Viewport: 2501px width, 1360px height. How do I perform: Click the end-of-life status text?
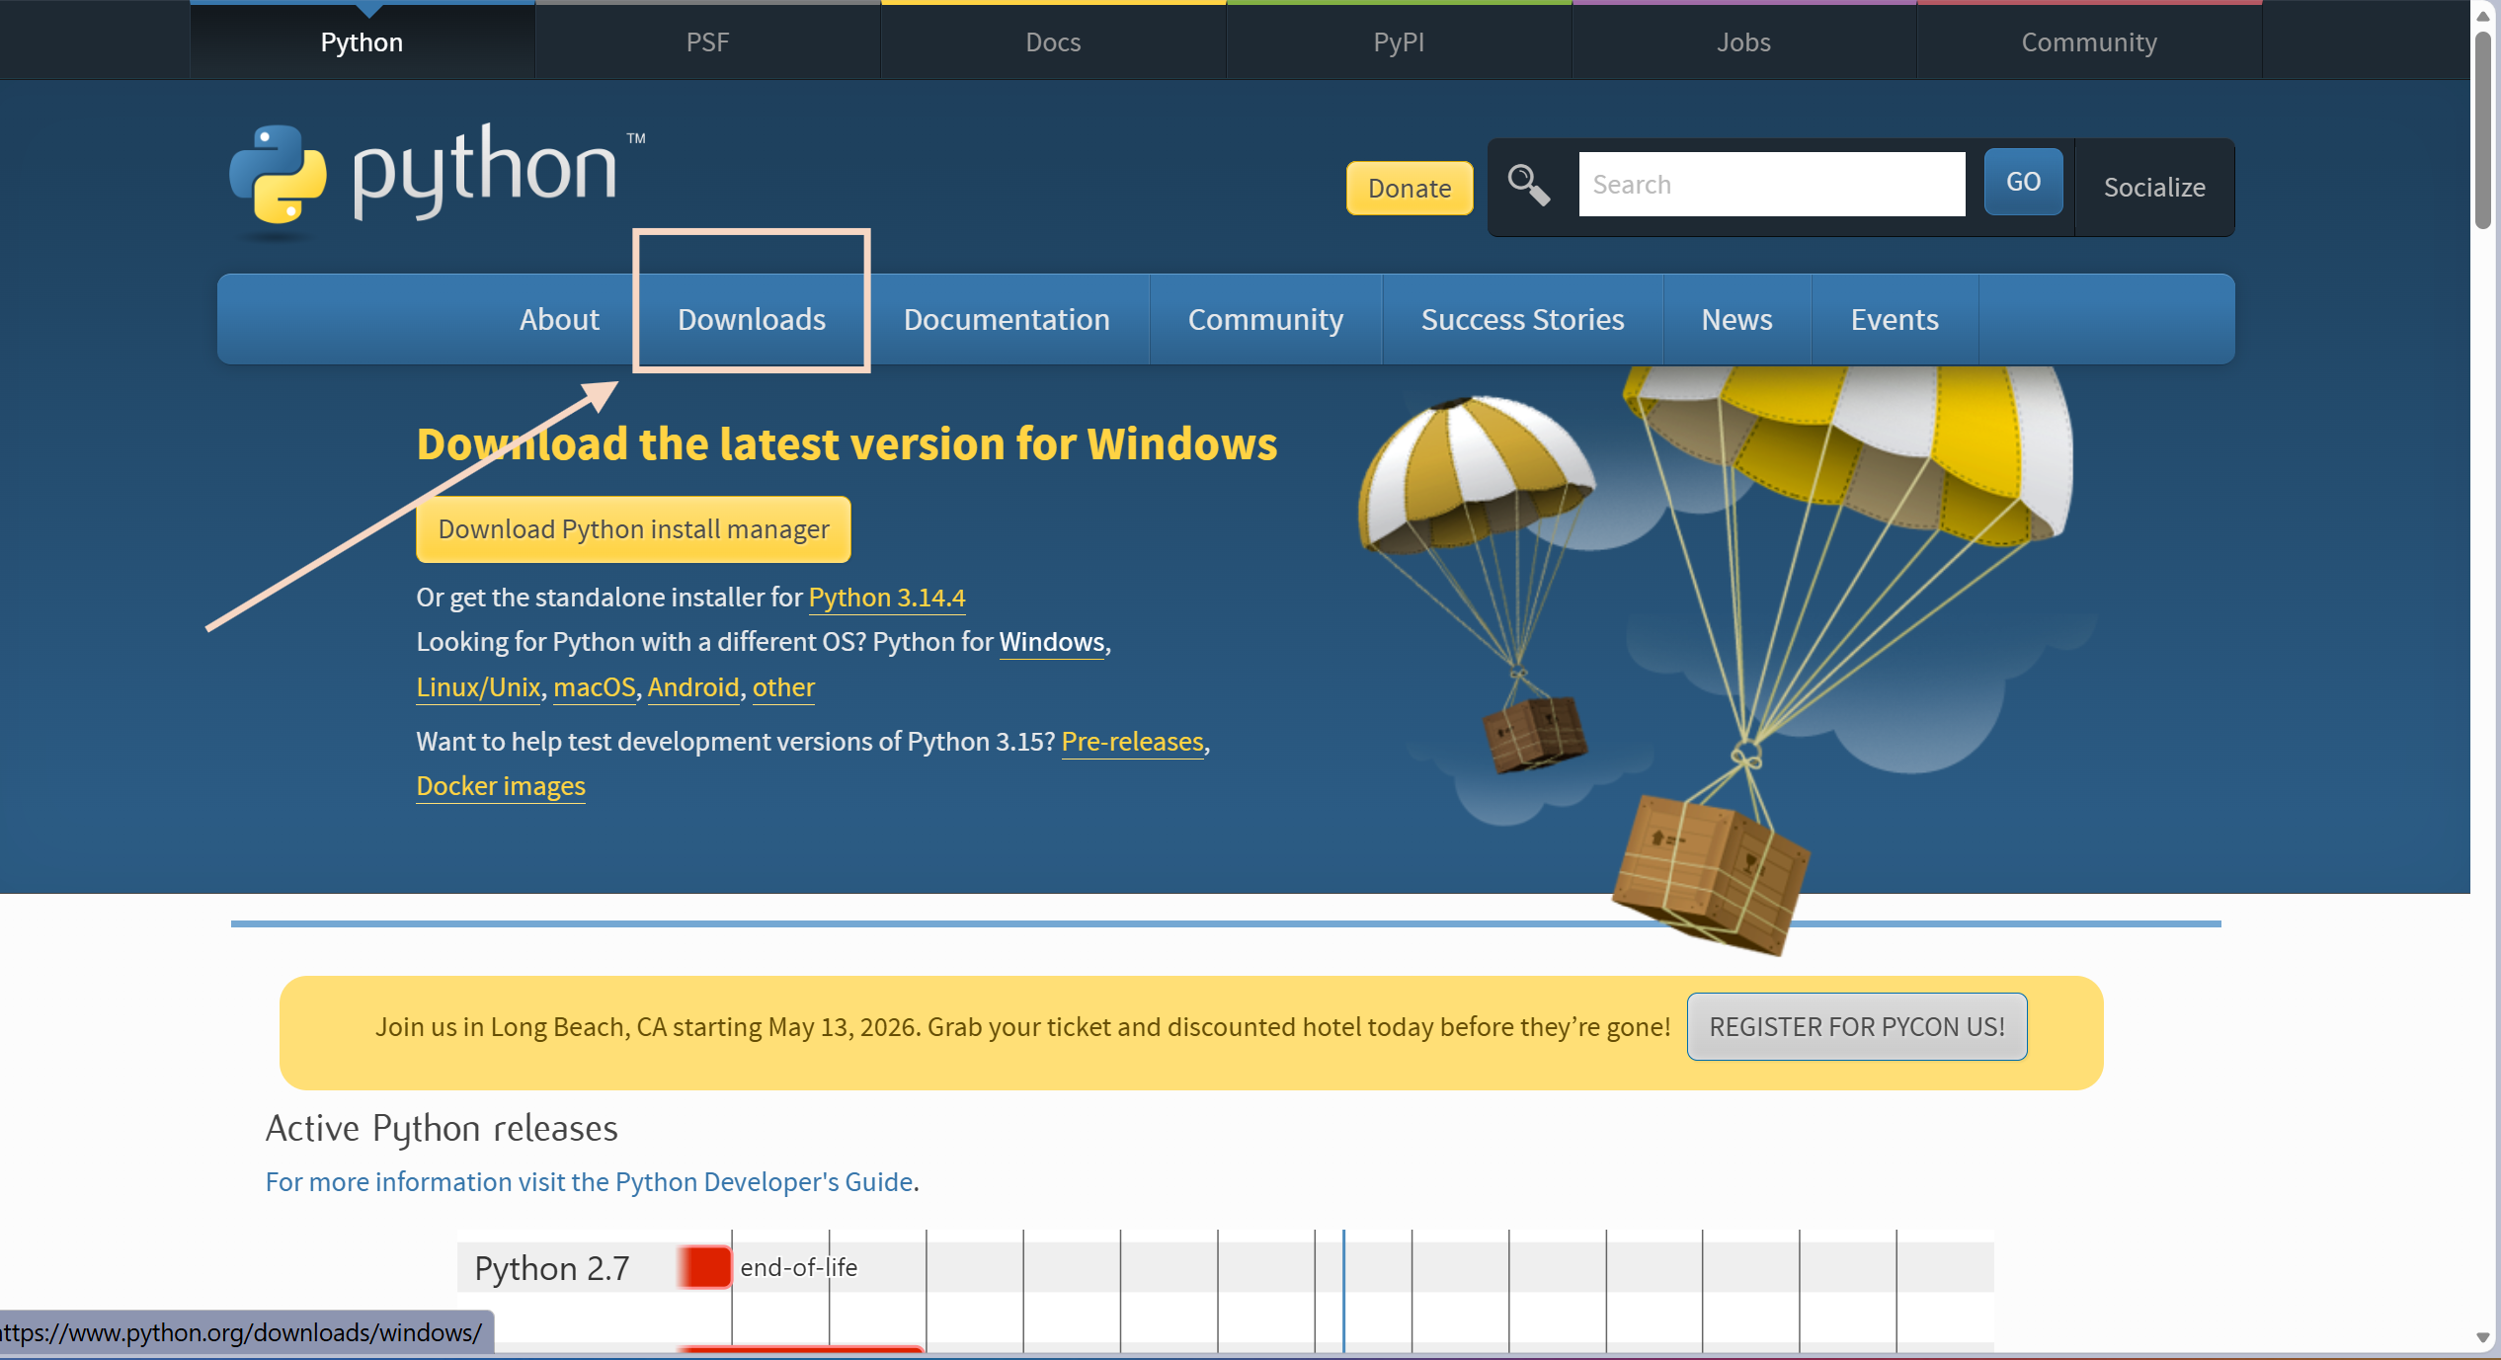point(799,1267)
